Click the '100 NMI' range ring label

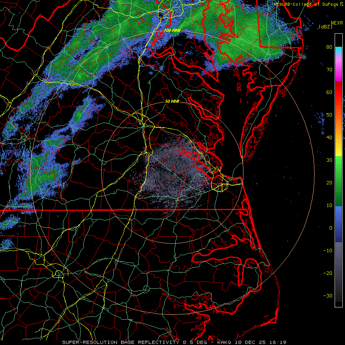coord(172,30)
